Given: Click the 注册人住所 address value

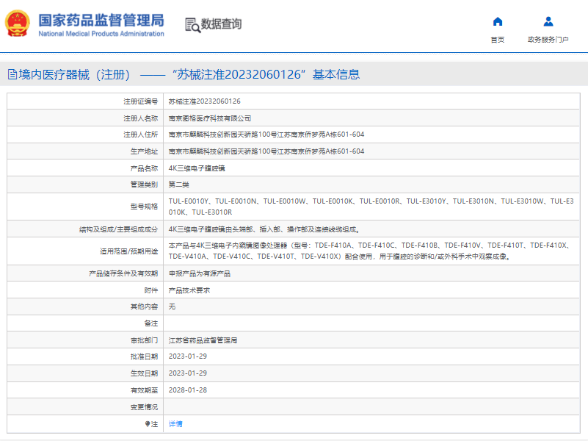Looking at the screenshot, I should 266,135.
